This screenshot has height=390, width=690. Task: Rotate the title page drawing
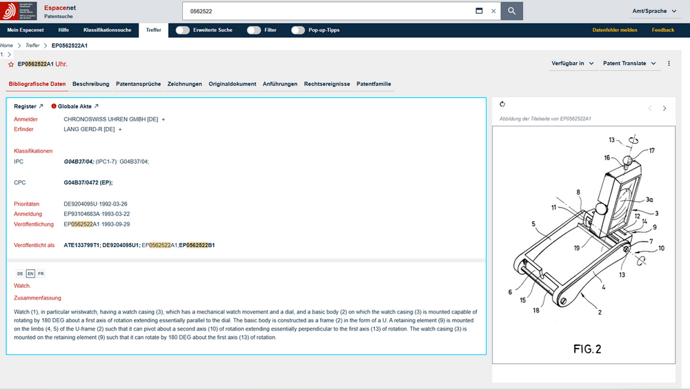[x=502, y=104]
